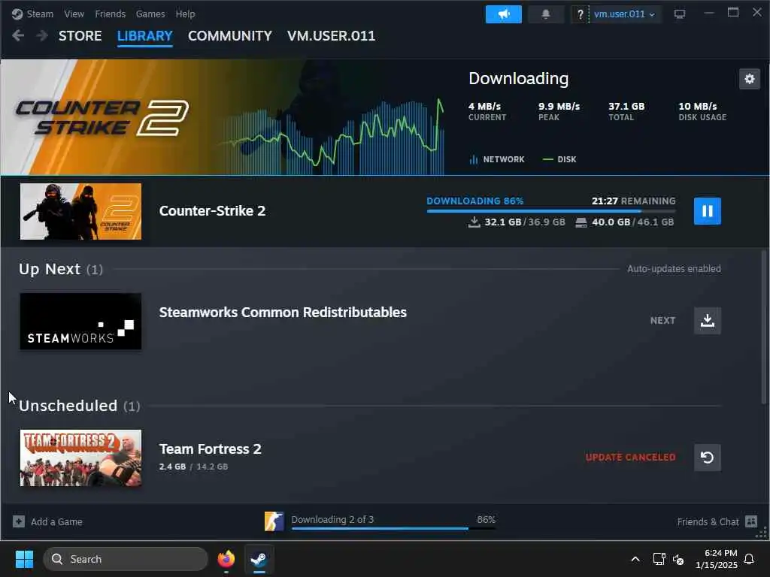Click the question mark help icon
This screenshot has width=770, height=577.
coord(580,14)
